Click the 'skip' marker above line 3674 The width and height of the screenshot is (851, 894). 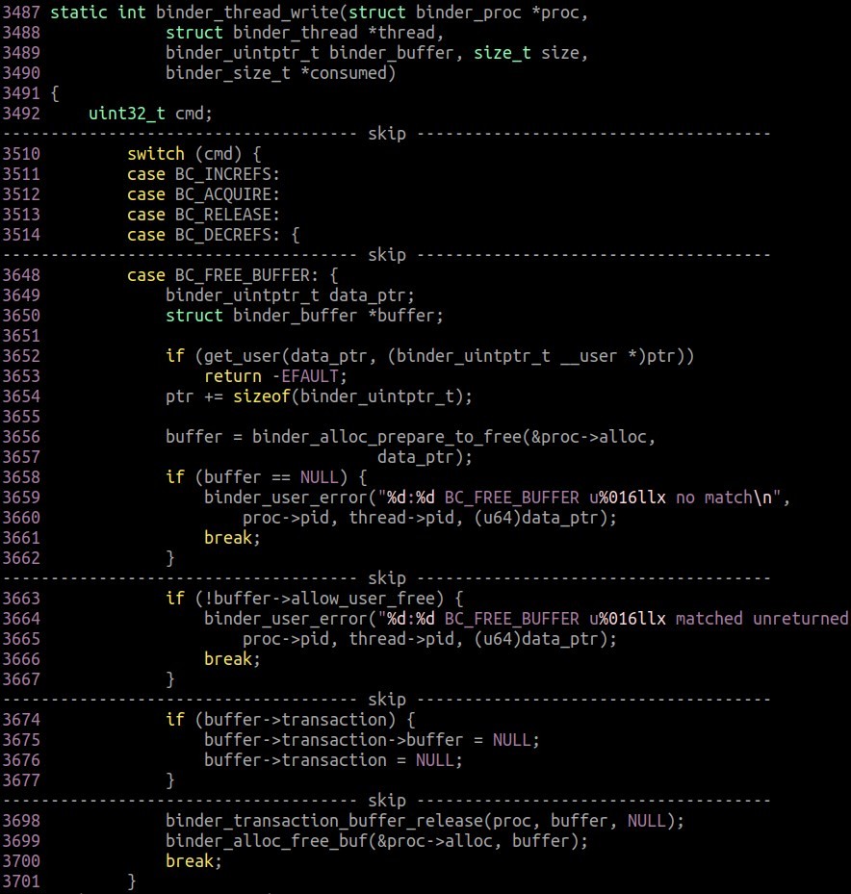coord(387,700)
